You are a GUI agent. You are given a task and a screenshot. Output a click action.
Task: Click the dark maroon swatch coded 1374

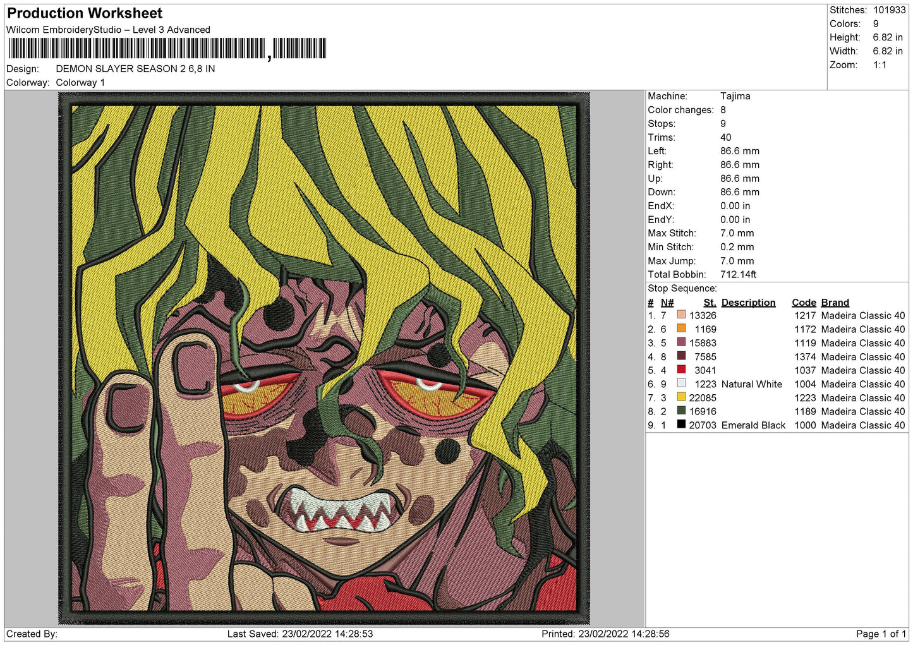pyautogui.click(x=681, y=356)
